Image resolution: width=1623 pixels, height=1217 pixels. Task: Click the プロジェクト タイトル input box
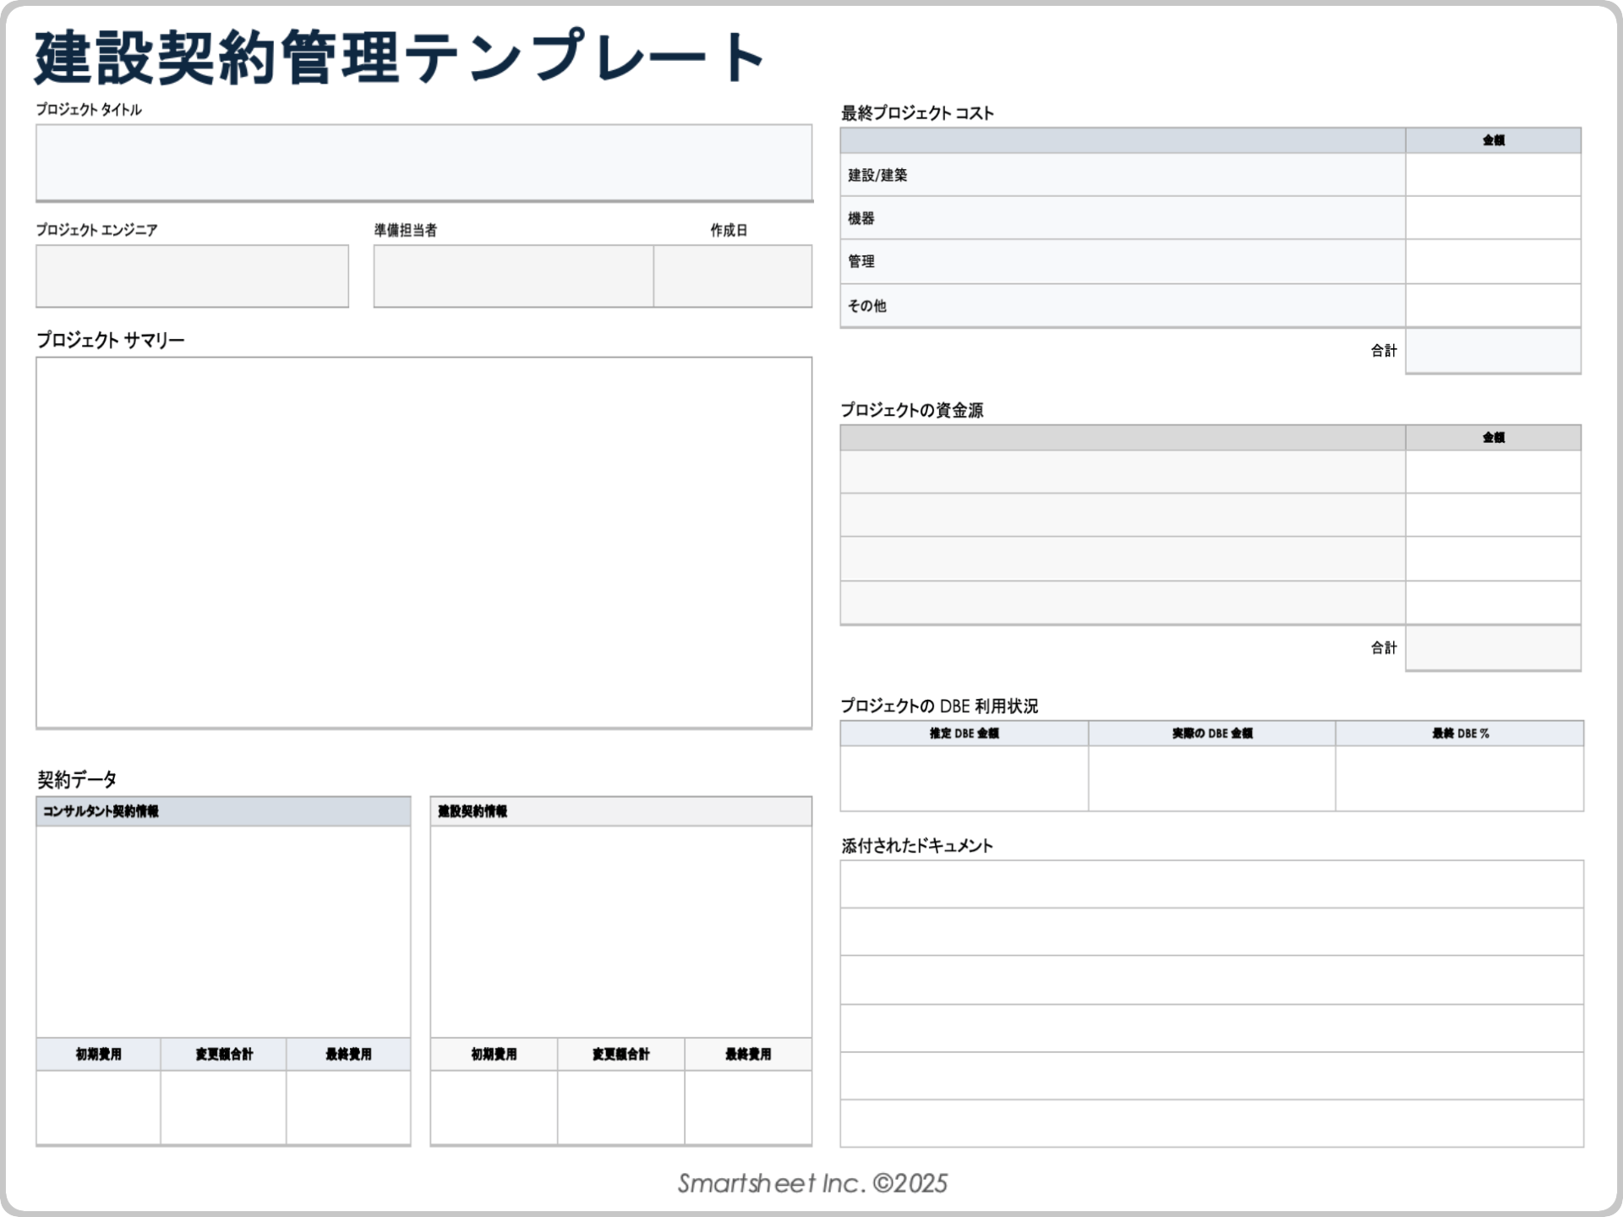[x=424, y=162]
